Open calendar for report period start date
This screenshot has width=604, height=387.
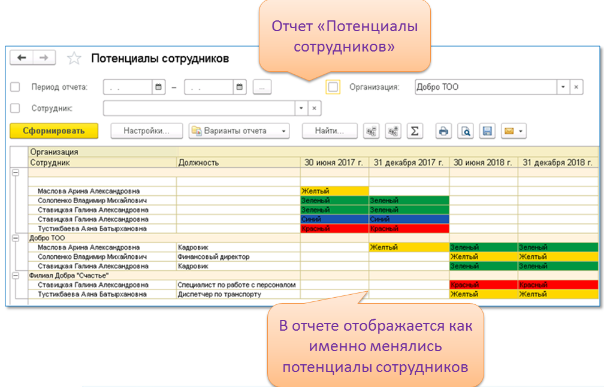click(159, 87)
